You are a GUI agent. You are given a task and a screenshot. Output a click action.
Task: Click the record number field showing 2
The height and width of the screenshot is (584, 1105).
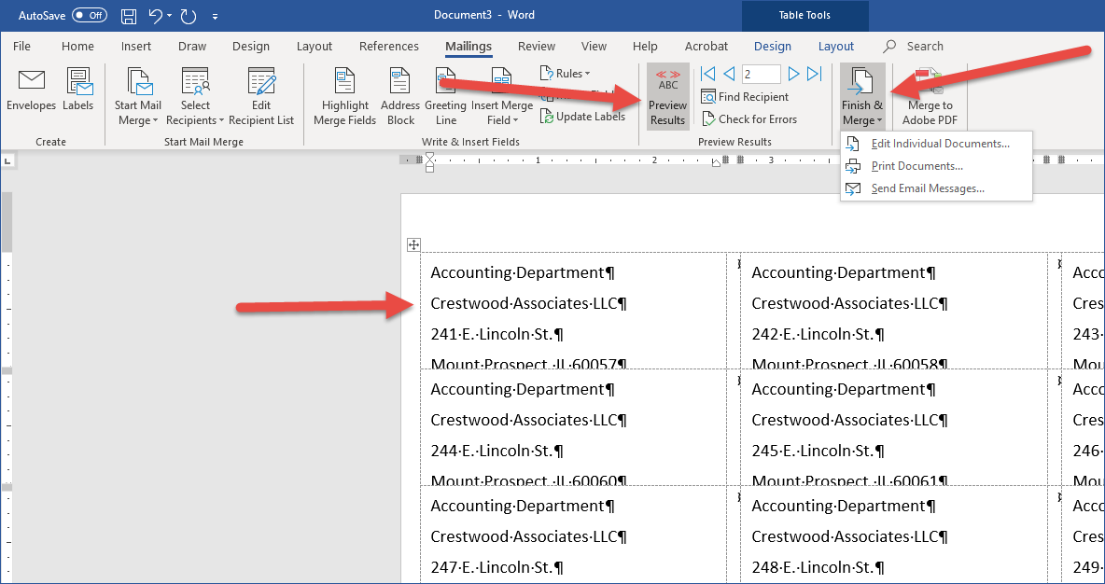(762, 74)
